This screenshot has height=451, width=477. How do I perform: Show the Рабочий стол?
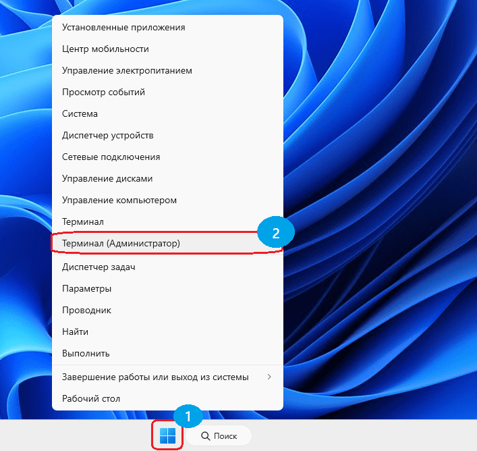pos(89,399)
